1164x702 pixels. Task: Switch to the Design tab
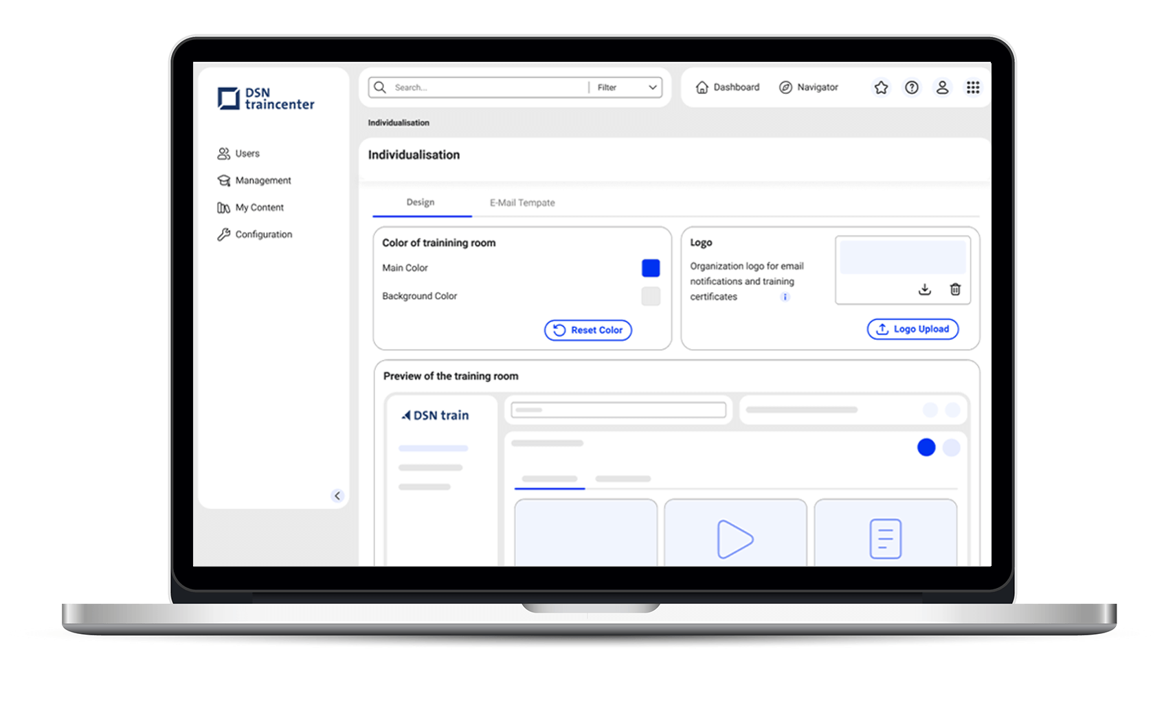pyautogui.click(x=421, y=203)
